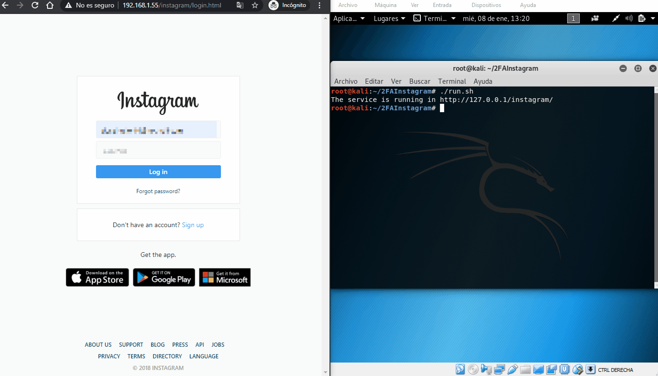This screenshot has width=658, height=376.
Task: Click the 'No es seguro' security warning
Action: (x=89, y=6)
